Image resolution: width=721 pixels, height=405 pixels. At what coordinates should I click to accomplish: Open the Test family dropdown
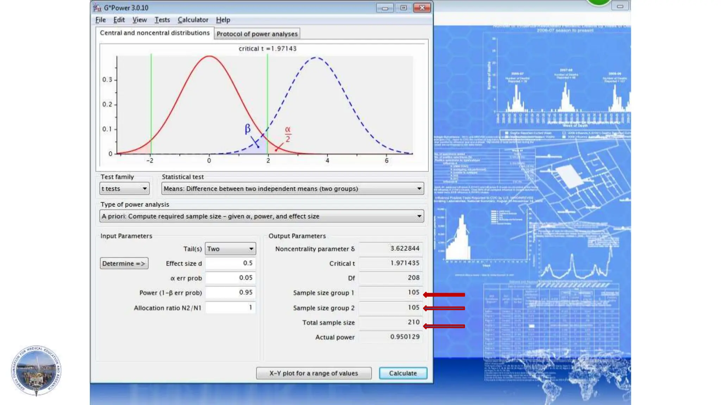point(124,189)
